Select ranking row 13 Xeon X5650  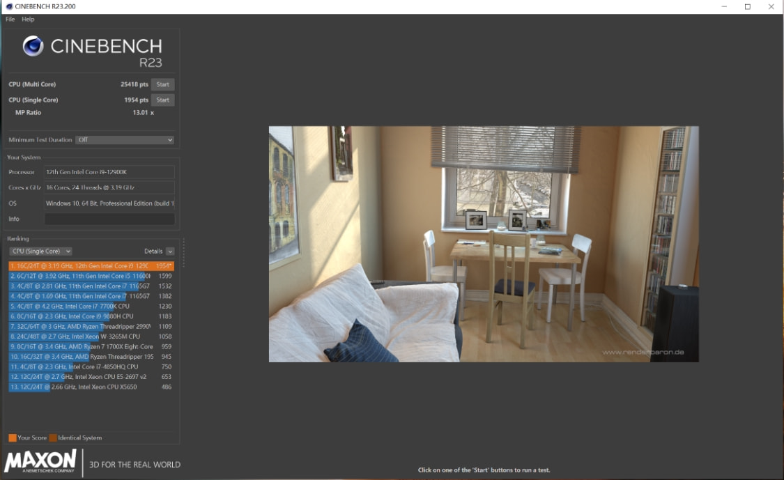pyautogui.click(x=91, y=387)
